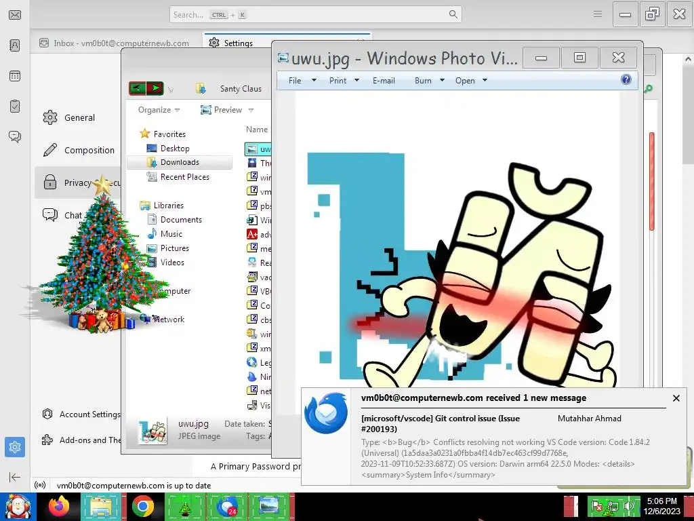Image resolution: width=694 pixels, height=521 pixels.
Task: Collapse the spaces toolbar arrow
Action: coord(15,477)
